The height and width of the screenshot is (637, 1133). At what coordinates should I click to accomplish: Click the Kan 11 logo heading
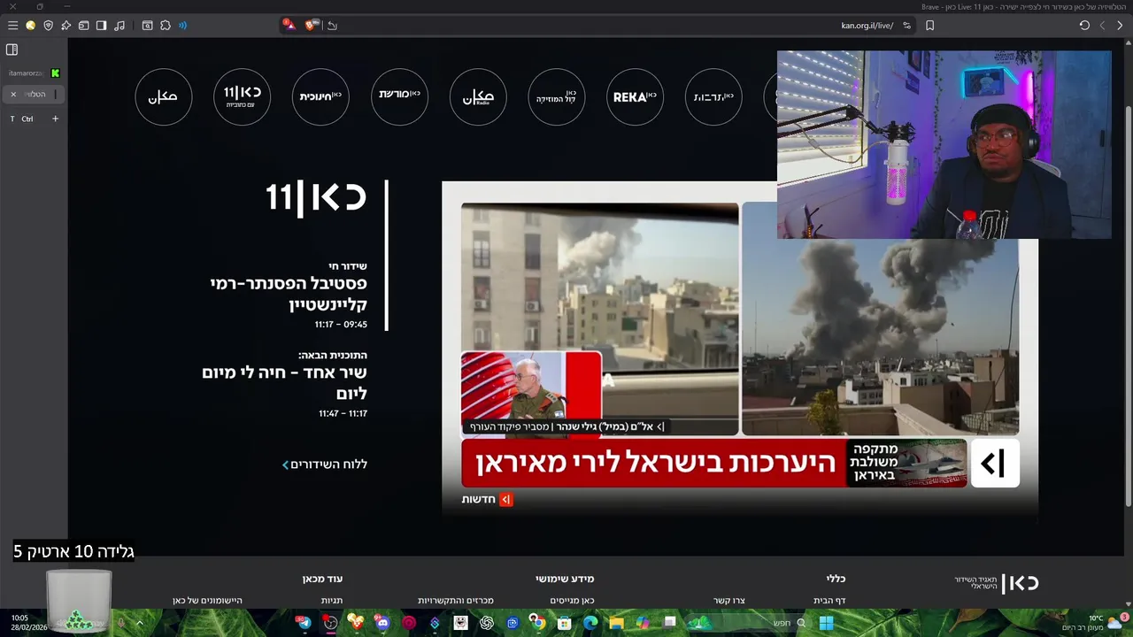[316, 197]
